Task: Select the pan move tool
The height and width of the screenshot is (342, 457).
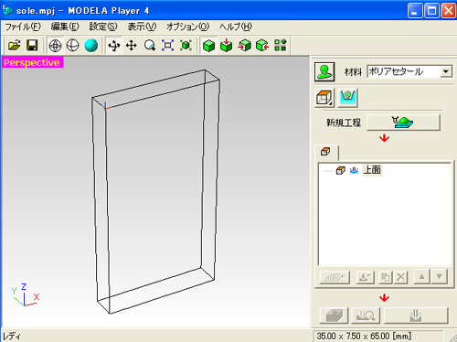Action: (132, 46)
